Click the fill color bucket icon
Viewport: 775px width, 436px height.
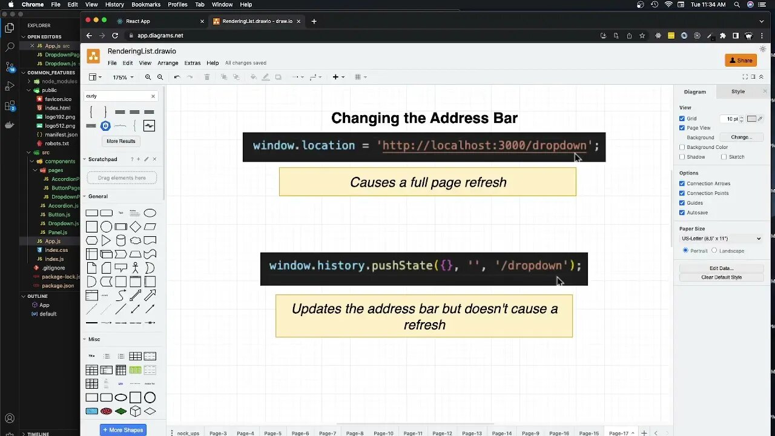click(x=253, y=77)
